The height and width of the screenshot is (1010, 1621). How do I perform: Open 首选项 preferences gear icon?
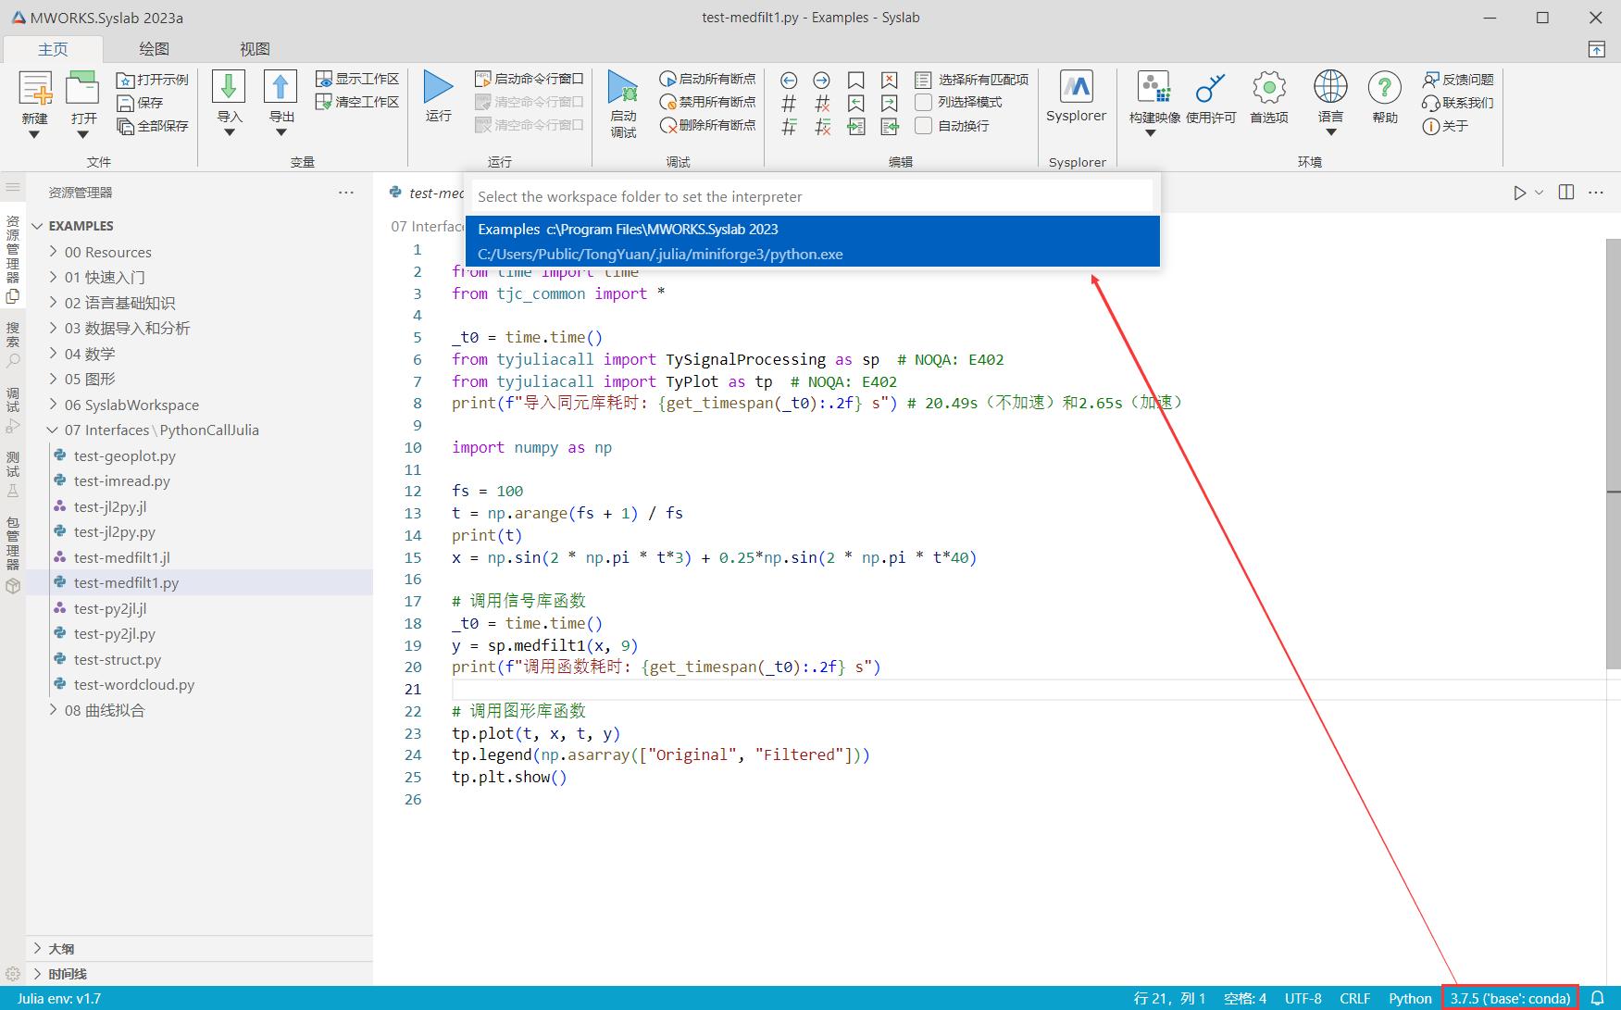tap(1269, 88)
